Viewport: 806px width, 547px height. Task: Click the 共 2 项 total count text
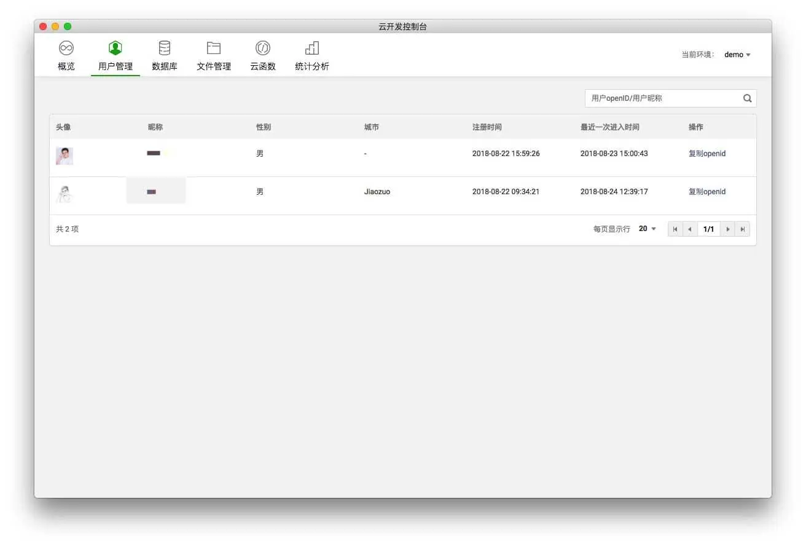[68, 229]
